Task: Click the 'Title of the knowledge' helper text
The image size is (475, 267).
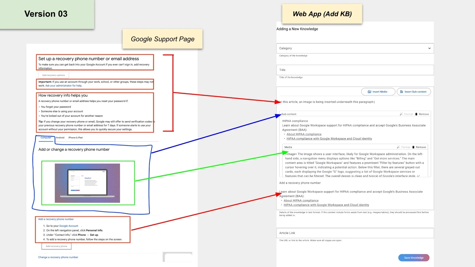Action: click(x=291, y=77)
